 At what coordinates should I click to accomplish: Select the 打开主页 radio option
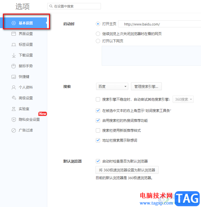pos(98,24)
